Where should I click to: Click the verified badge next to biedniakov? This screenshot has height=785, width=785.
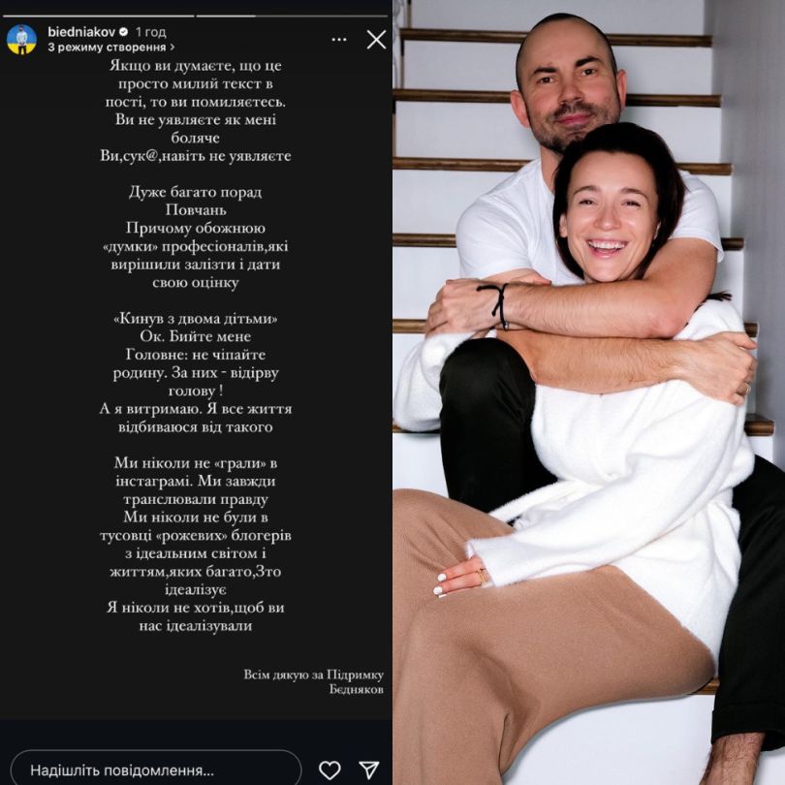pyautogui.click(x=123, y=32)
